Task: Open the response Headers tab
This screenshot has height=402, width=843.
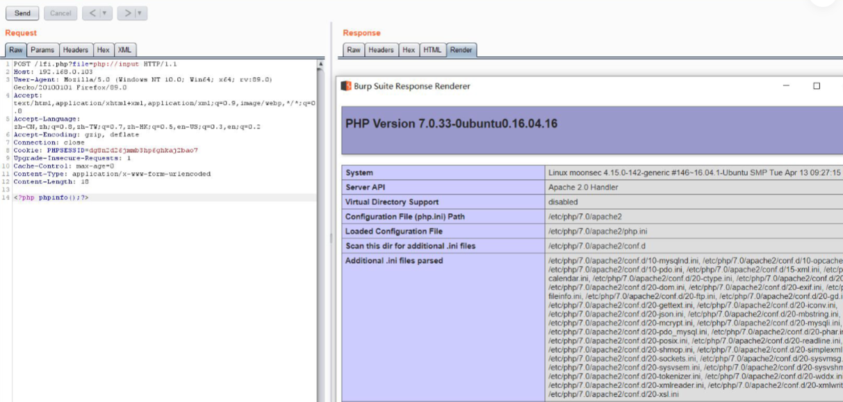Action: click(381, 50)
